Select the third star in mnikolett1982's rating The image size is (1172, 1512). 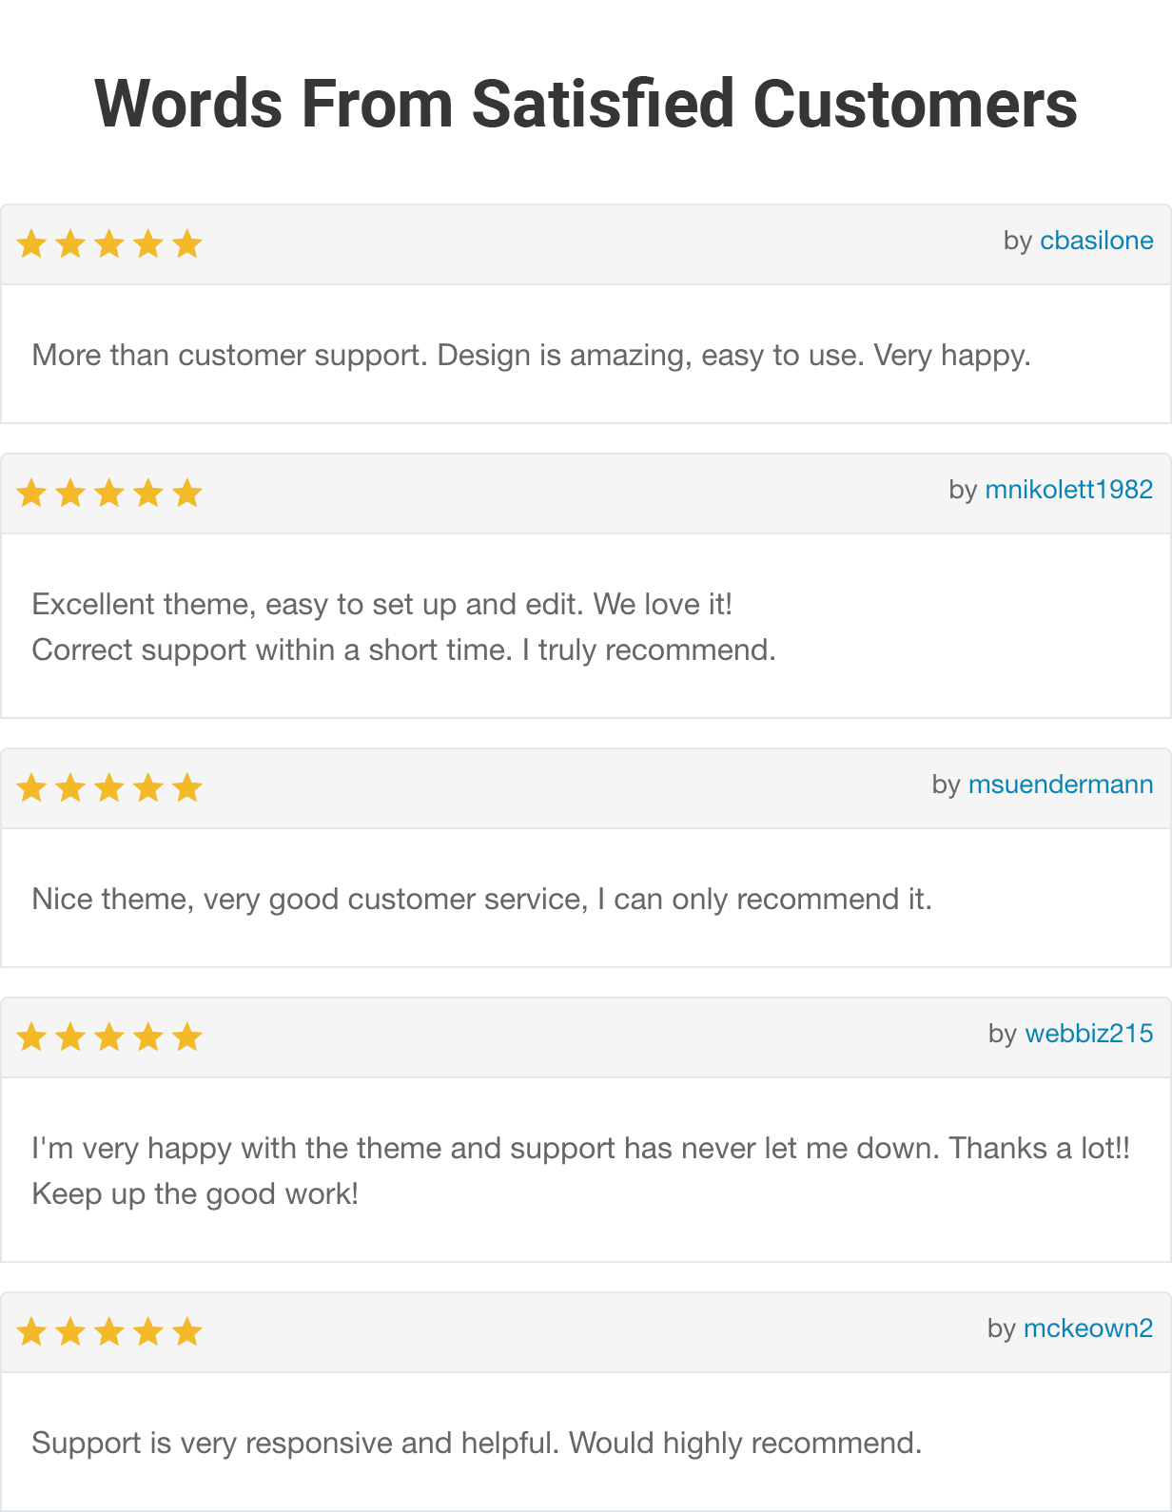click(x=108, y=493)
